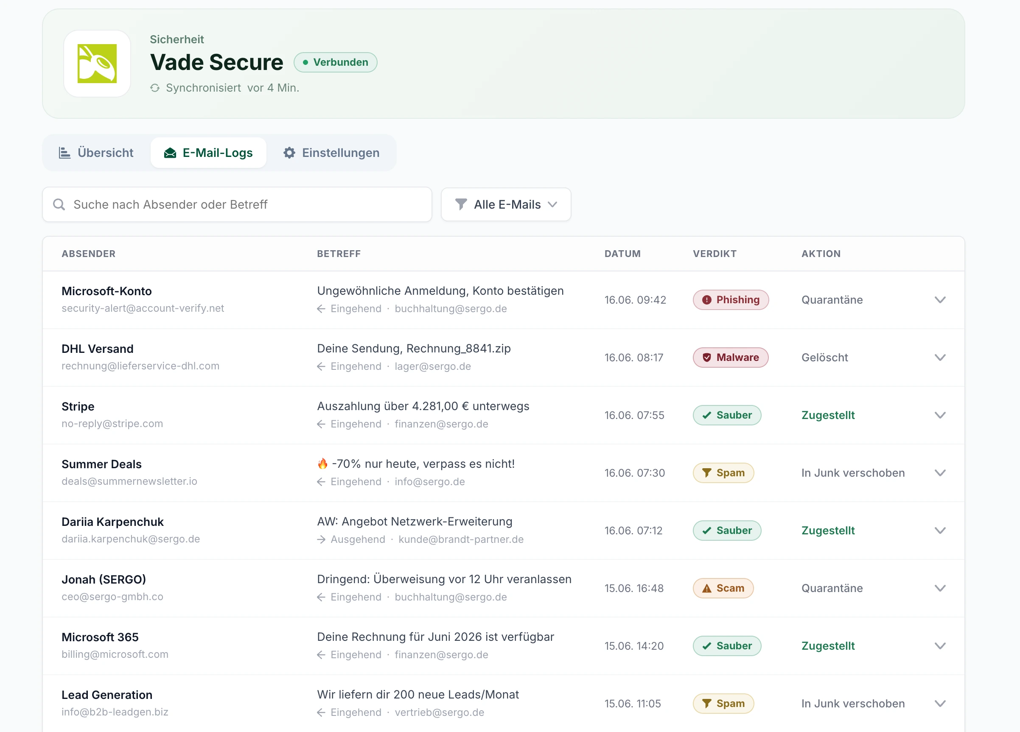1020x732 pixels.
Task: Click the Malware badge shield icon
Action: coord(707,358)
